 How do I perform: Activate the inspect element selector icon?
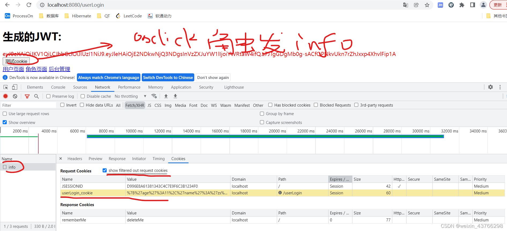pyautogui.click(x=6, y=87)
